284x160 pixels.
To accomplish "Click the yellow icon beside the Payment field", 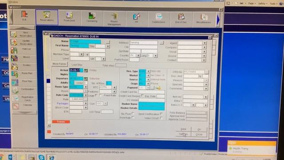I will (x=158, y=88).
